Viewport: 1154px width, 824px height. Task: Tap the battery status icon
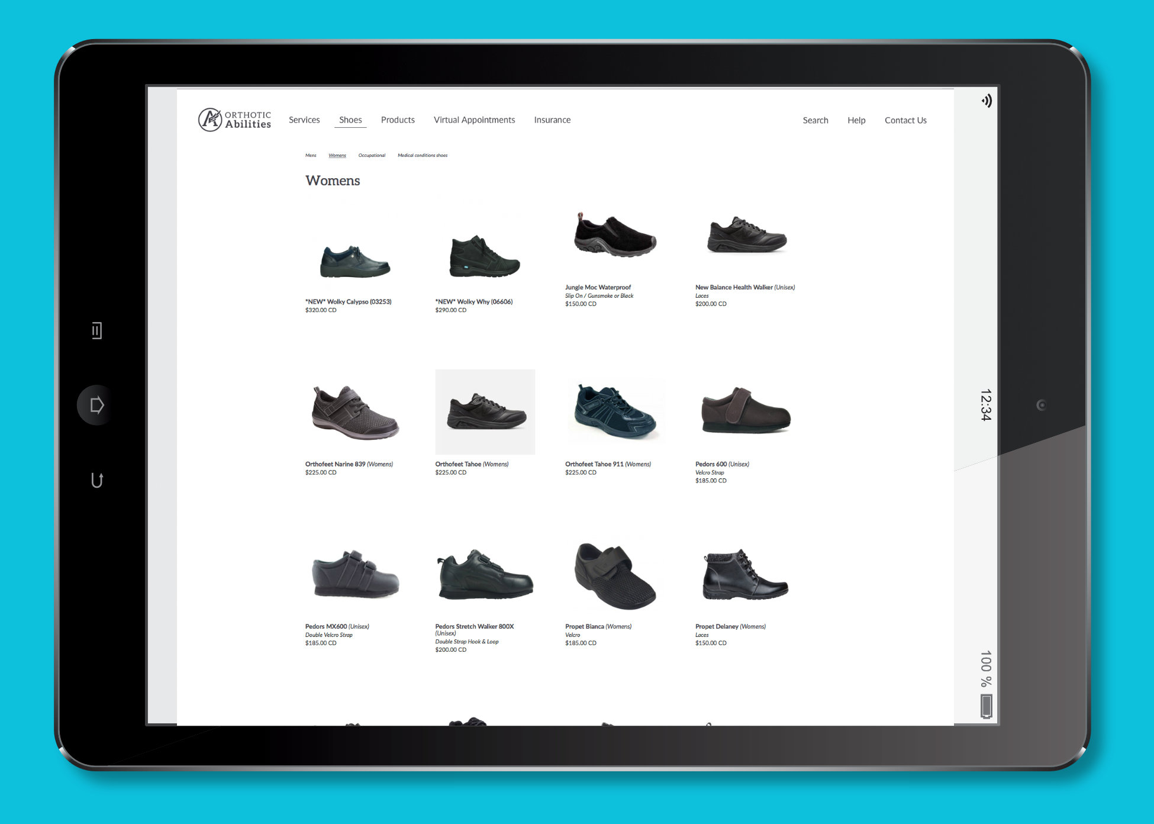pyautogui.click(x=986, y=706)
